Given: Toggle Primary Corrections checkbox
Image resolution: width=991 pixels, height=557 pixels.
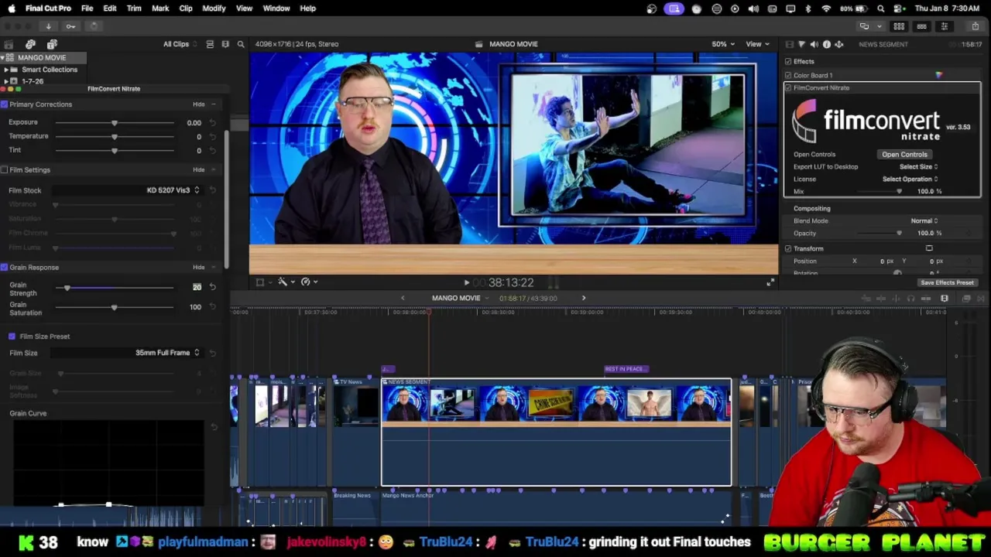Looking at the screenshot, I should pyautogui.click(x=5, y=104).
